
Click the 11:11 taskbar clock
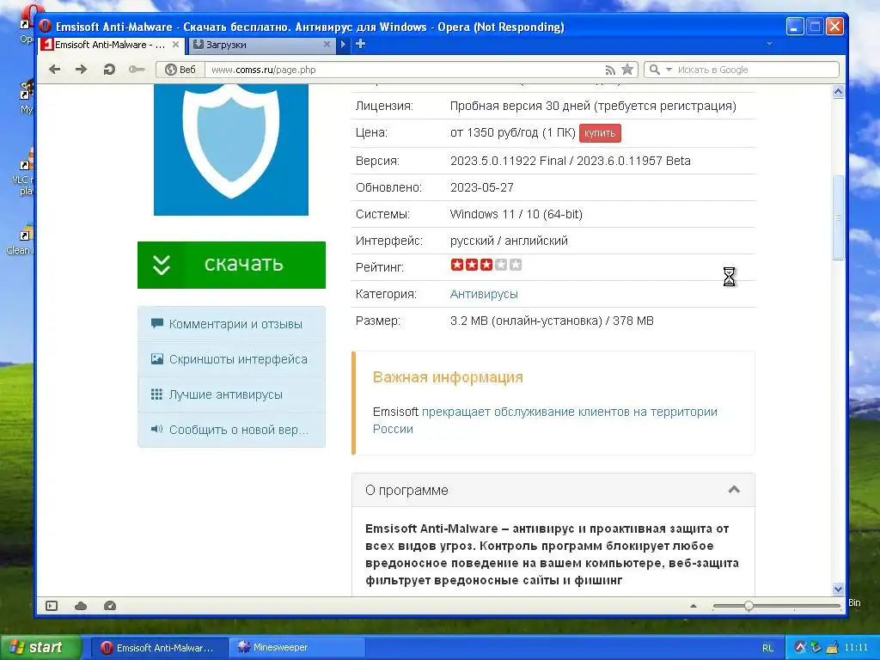pyautogui.click(x=856, y=648)
